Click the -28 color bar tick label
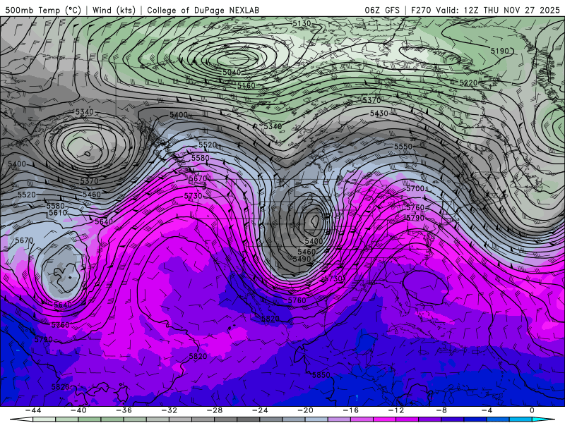 215,410
